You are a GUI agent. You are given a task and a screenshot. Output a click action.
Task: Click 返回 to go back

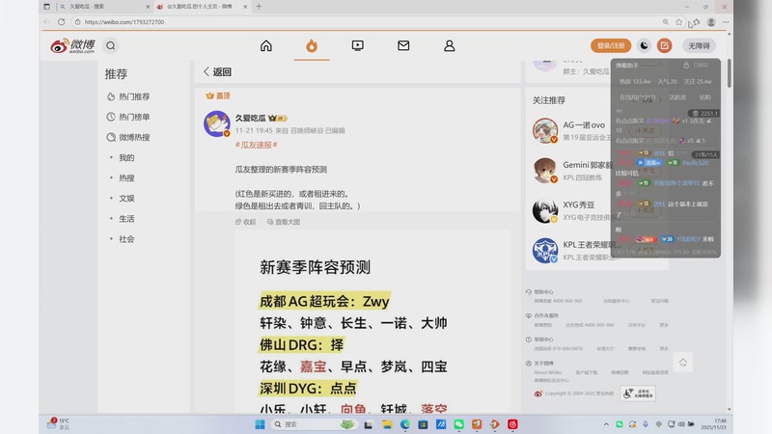[x=217, y=71]
